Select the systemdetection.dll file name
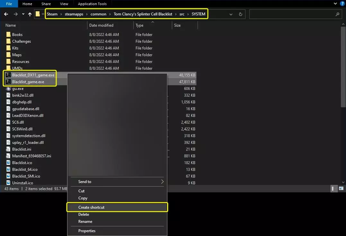 click(29, 135)
